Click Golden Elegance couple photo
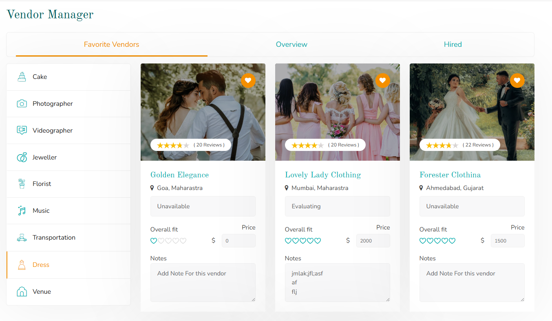The width and height of the screenshot is (552, 321). (x=203, y=112)
